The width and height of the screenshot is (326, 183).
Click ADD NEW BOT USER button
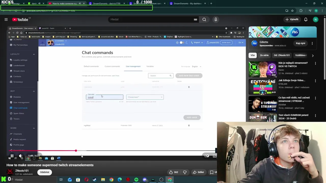pyautogui.click(x=189, y=75)
